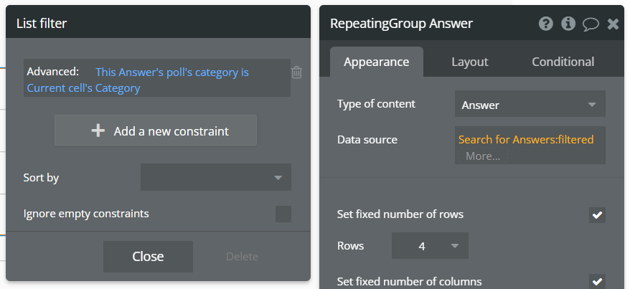This screenshot has width=630, height=289.
Task: Click the comment bubble icon
Action: [591, 24]
